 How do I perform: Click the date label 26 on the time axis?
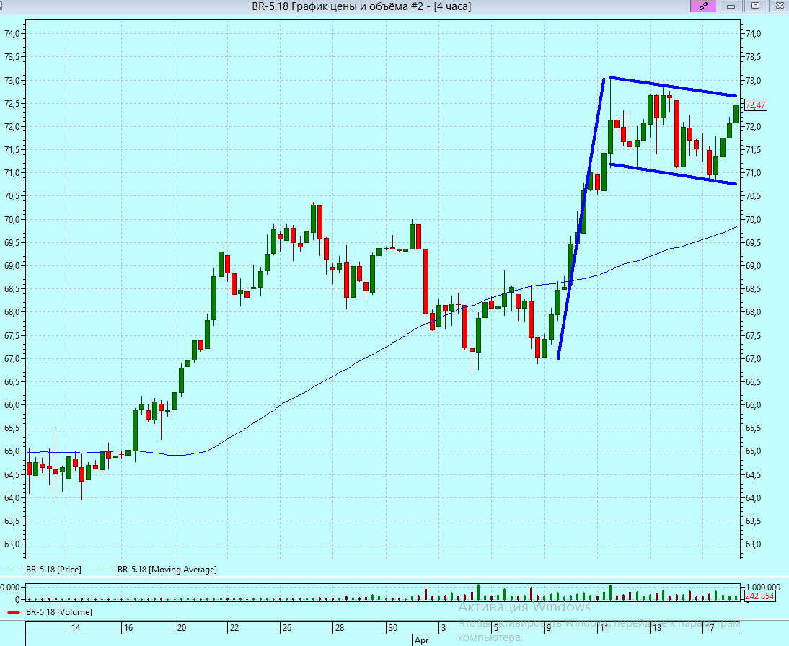coord(287,628)
